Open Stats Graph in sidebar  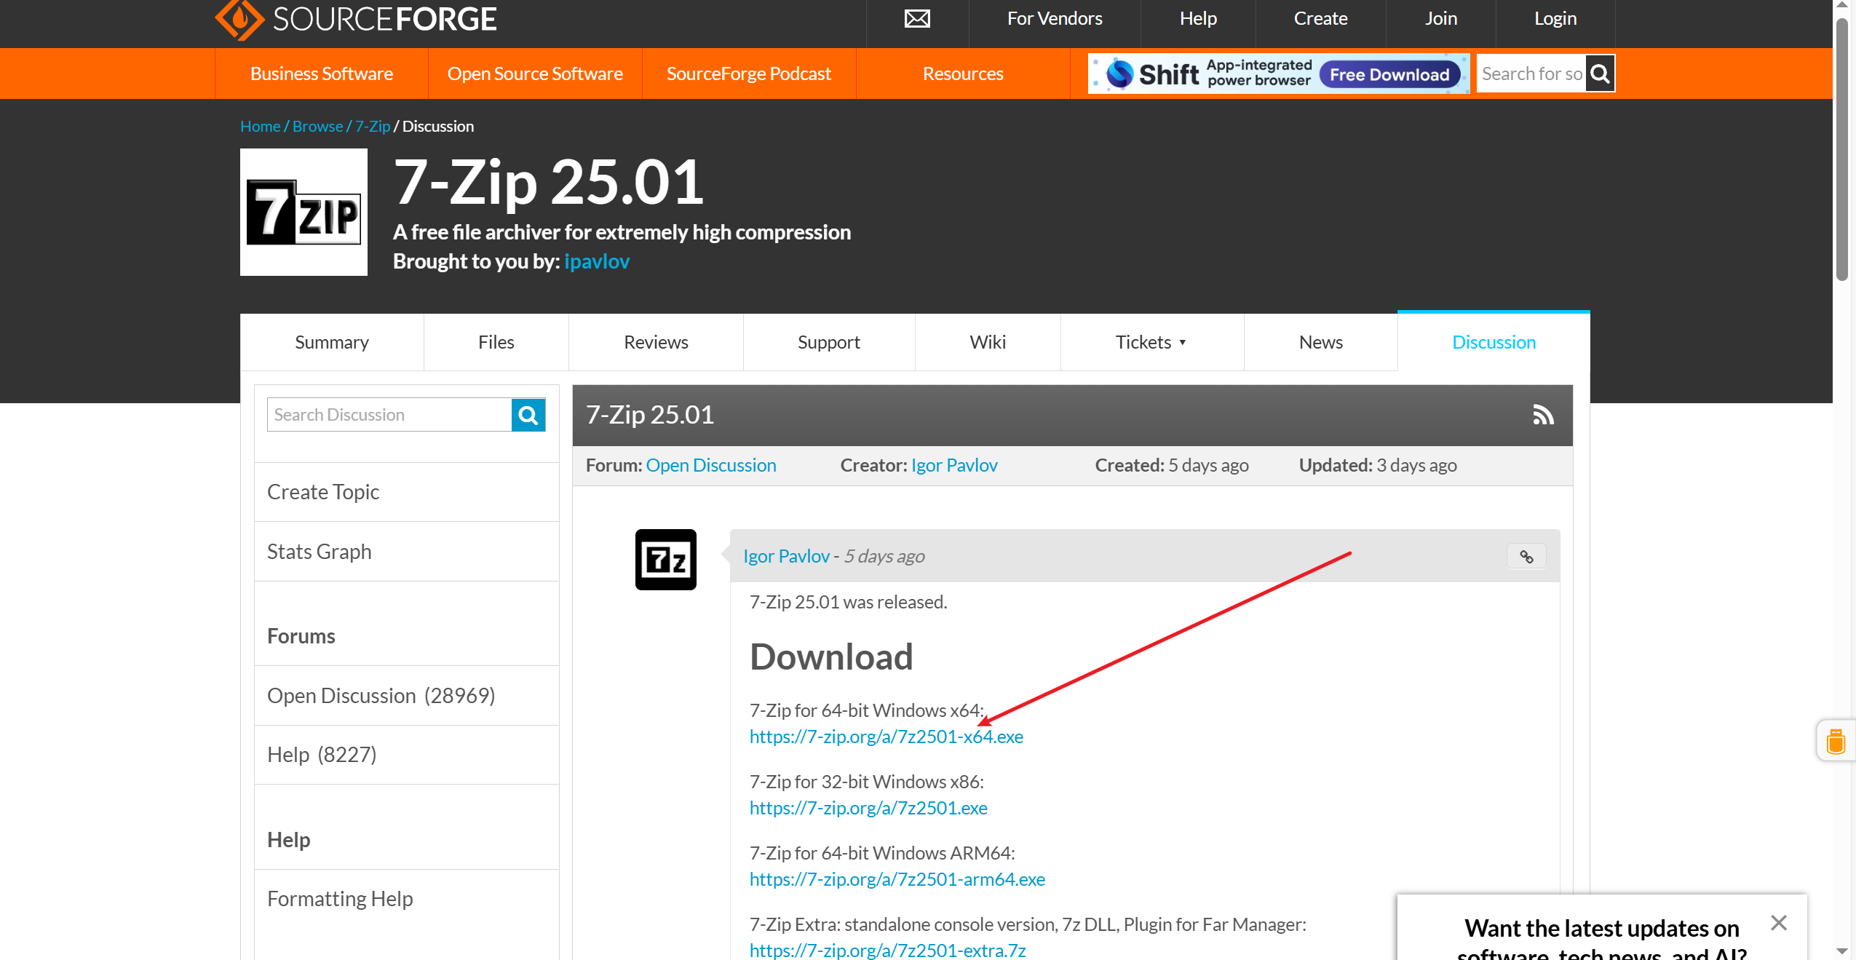point(406,552)
